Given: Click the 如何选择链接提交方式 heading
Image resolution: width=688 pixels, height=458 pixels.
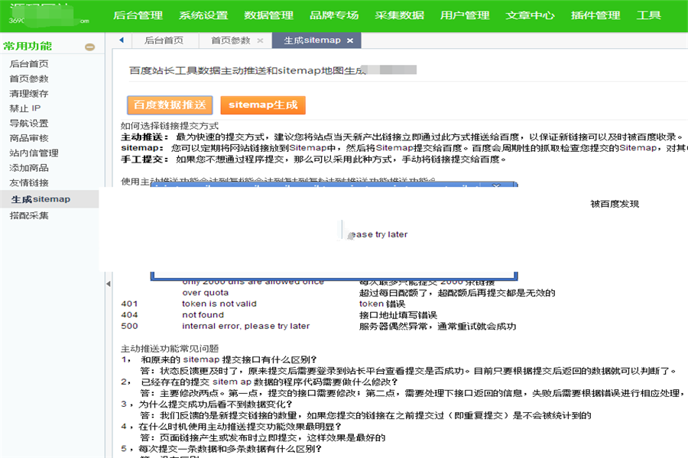Looking at the screenshot, I should click(x=170, y=126).
